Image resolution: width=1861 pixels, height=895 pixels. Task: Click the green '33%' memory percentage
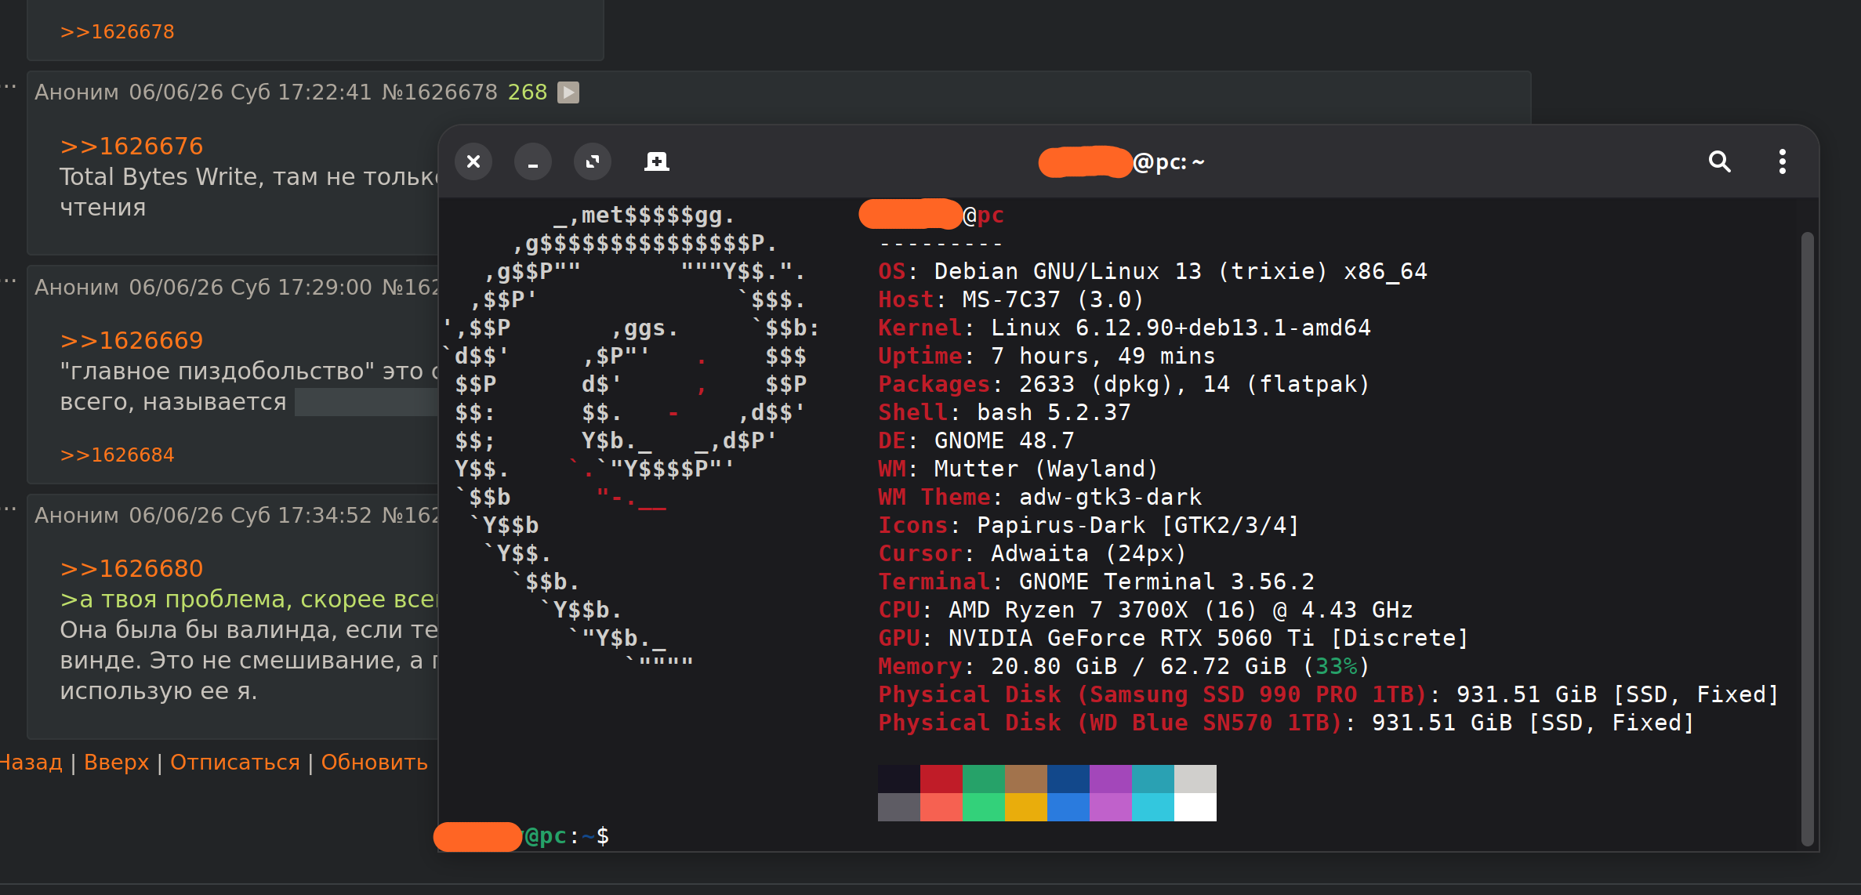1336,667
